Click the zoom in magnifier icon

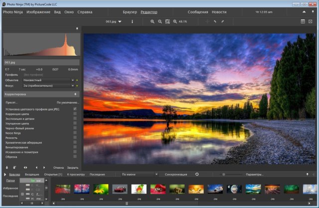(x=153, y=21)
